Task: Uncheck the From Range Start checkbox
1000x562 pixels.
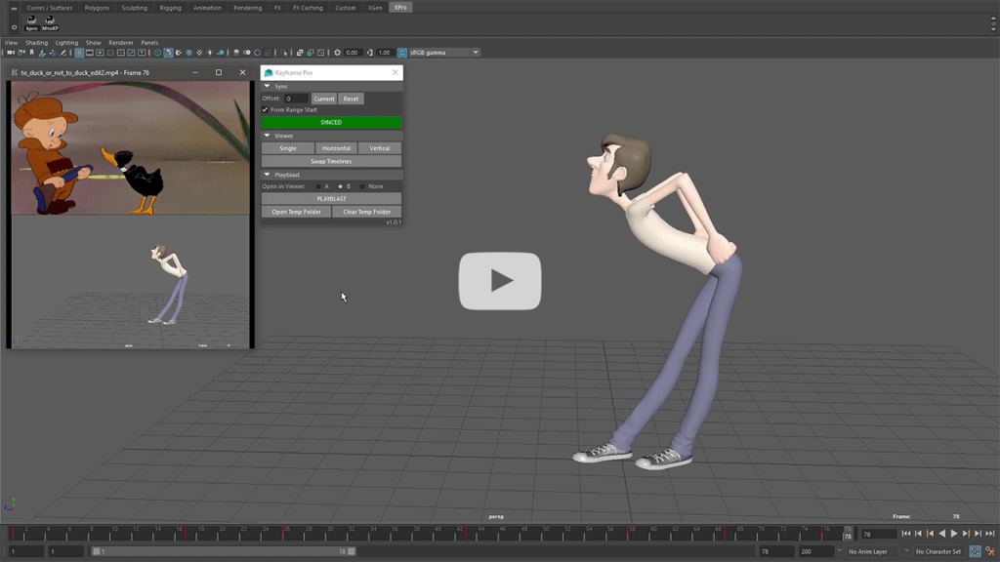Action: [x=265, y=108]
